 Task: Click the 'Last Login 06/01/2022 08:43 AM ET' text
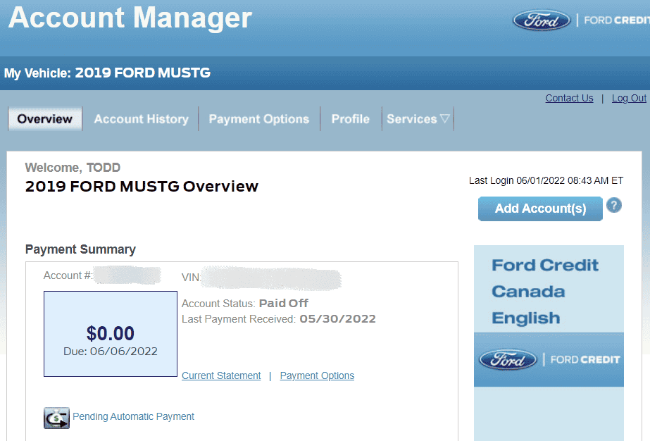(x=546, y=180)
